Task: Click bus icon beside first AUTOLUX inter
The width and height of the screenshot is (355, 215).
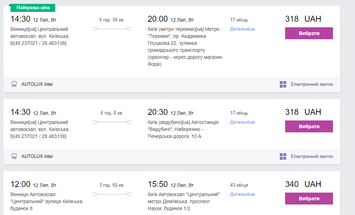Action: click(14, 84)
